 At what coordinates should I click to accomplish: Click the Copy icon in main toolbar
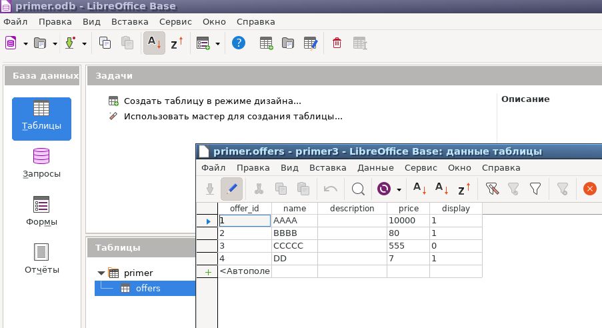pyautogui.click(x=105, y=43)
